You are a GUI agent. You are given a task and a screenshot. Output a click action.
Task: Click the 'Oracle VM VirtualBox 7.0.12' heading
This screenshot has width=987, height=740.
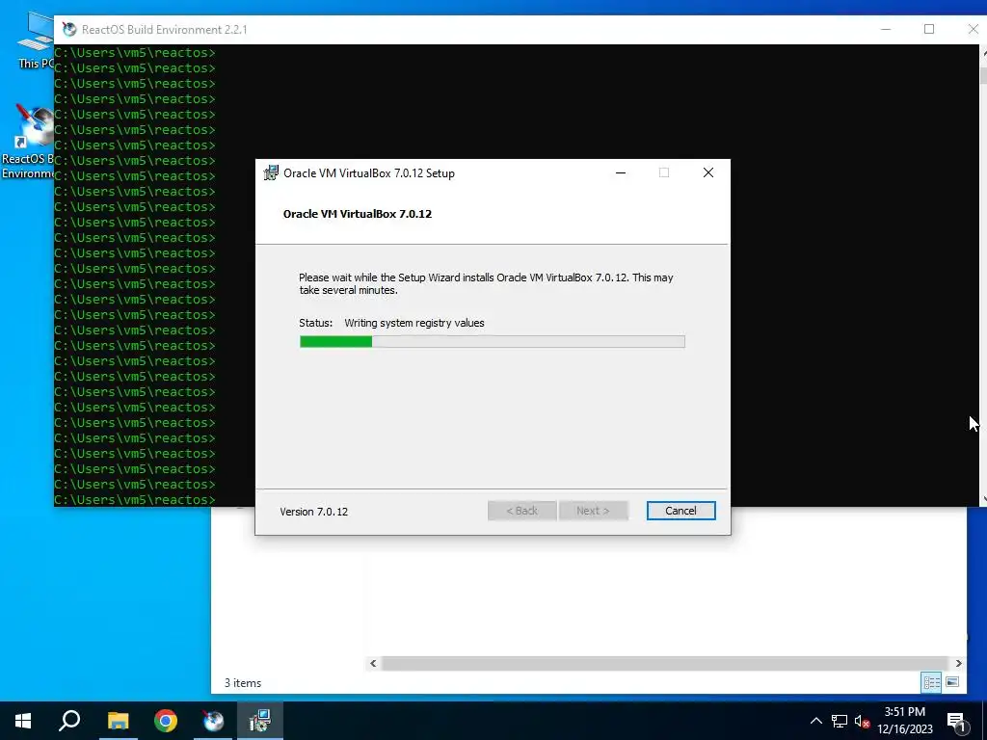357,214
